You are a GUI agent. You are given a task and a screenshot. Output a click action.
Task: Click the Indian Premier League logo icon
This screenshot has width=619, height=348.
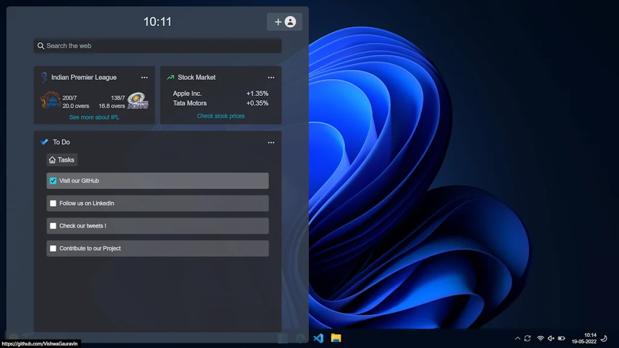(x=44, y=77)
